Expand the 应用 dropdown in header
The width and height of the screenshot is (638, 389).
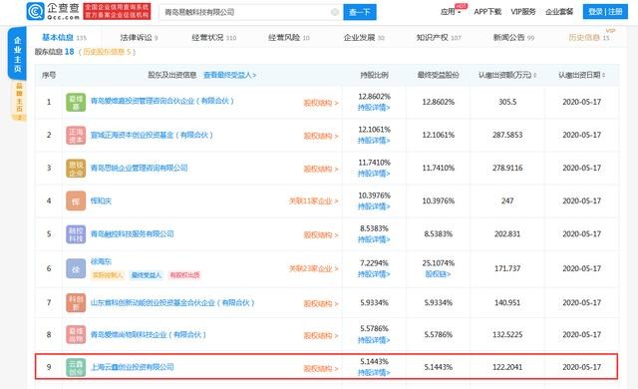click(451, 12)
